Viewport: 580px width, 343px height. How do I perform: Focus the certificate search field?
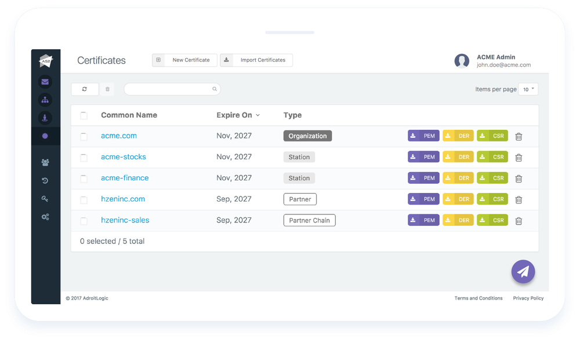(172, 89)
